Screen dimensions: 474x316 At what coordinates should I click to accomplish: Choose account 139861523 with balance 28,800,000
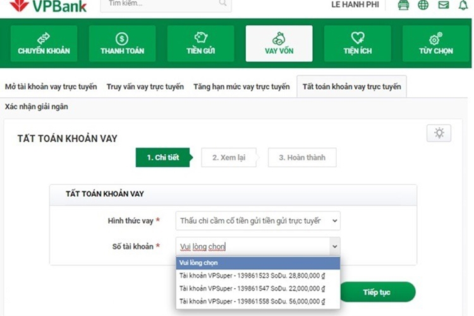[258, 276]
